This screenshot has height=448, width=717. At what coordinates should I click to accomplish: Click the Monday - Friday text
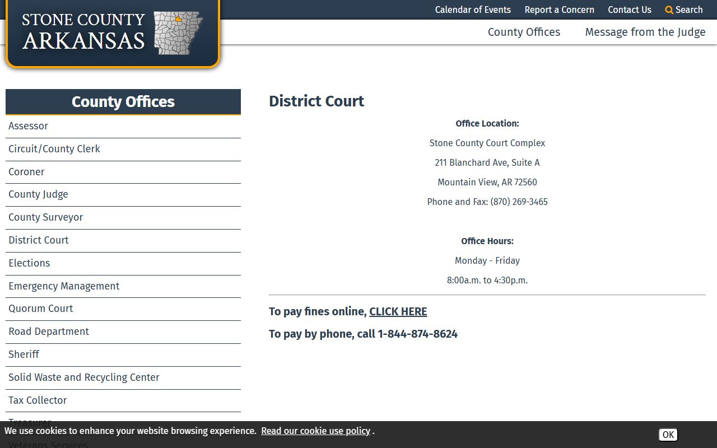click(x=487, y=260)
